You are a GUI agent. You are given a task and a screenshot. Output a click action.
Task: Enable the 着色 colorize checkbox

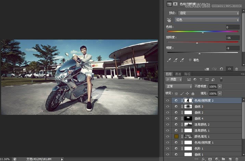click(190, 60)
